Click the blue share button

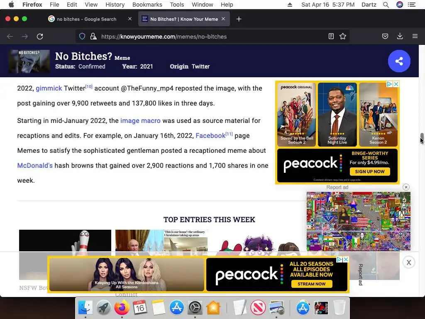[399, 61]
